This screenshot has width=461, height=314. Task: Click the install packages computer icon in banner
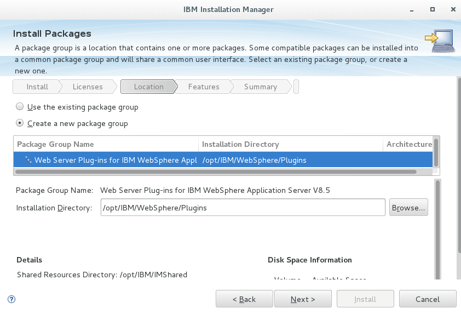(x=440, y=41)
